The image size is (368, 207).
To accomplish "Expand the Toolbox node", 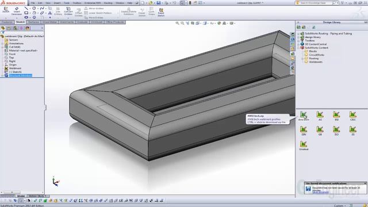I will click(298, 41).
